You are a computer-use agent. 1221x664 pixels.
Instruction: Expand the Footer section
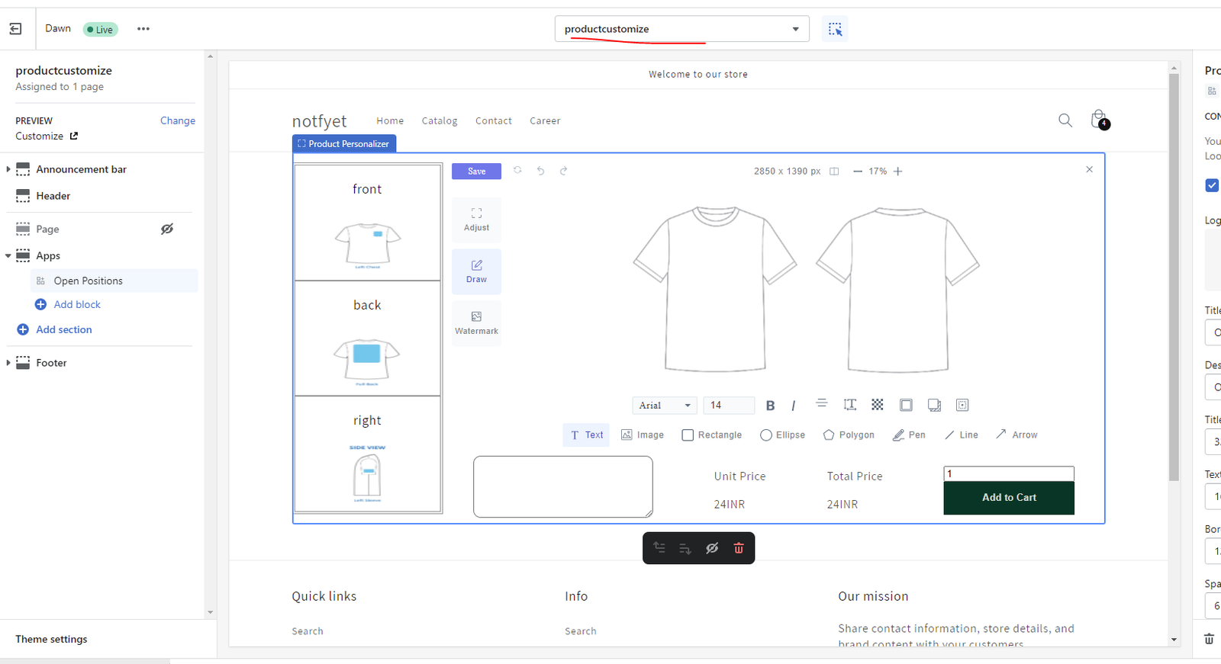(8, 363)
